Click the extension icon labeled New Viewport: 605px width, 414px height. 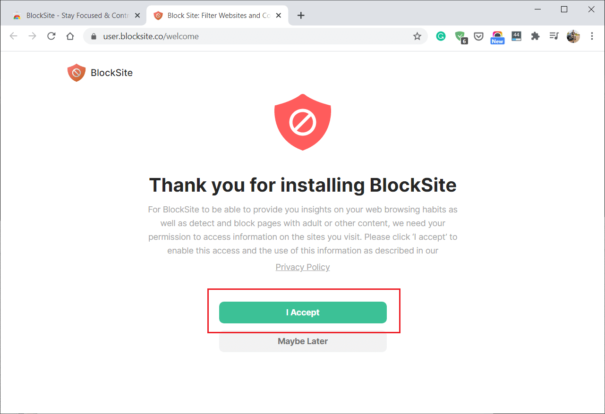click(497, 36)
